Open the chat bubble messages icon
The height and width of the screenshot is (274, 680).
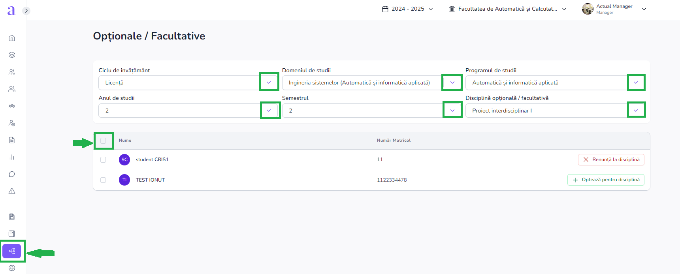pyautogui.click(x=12, y=174)
